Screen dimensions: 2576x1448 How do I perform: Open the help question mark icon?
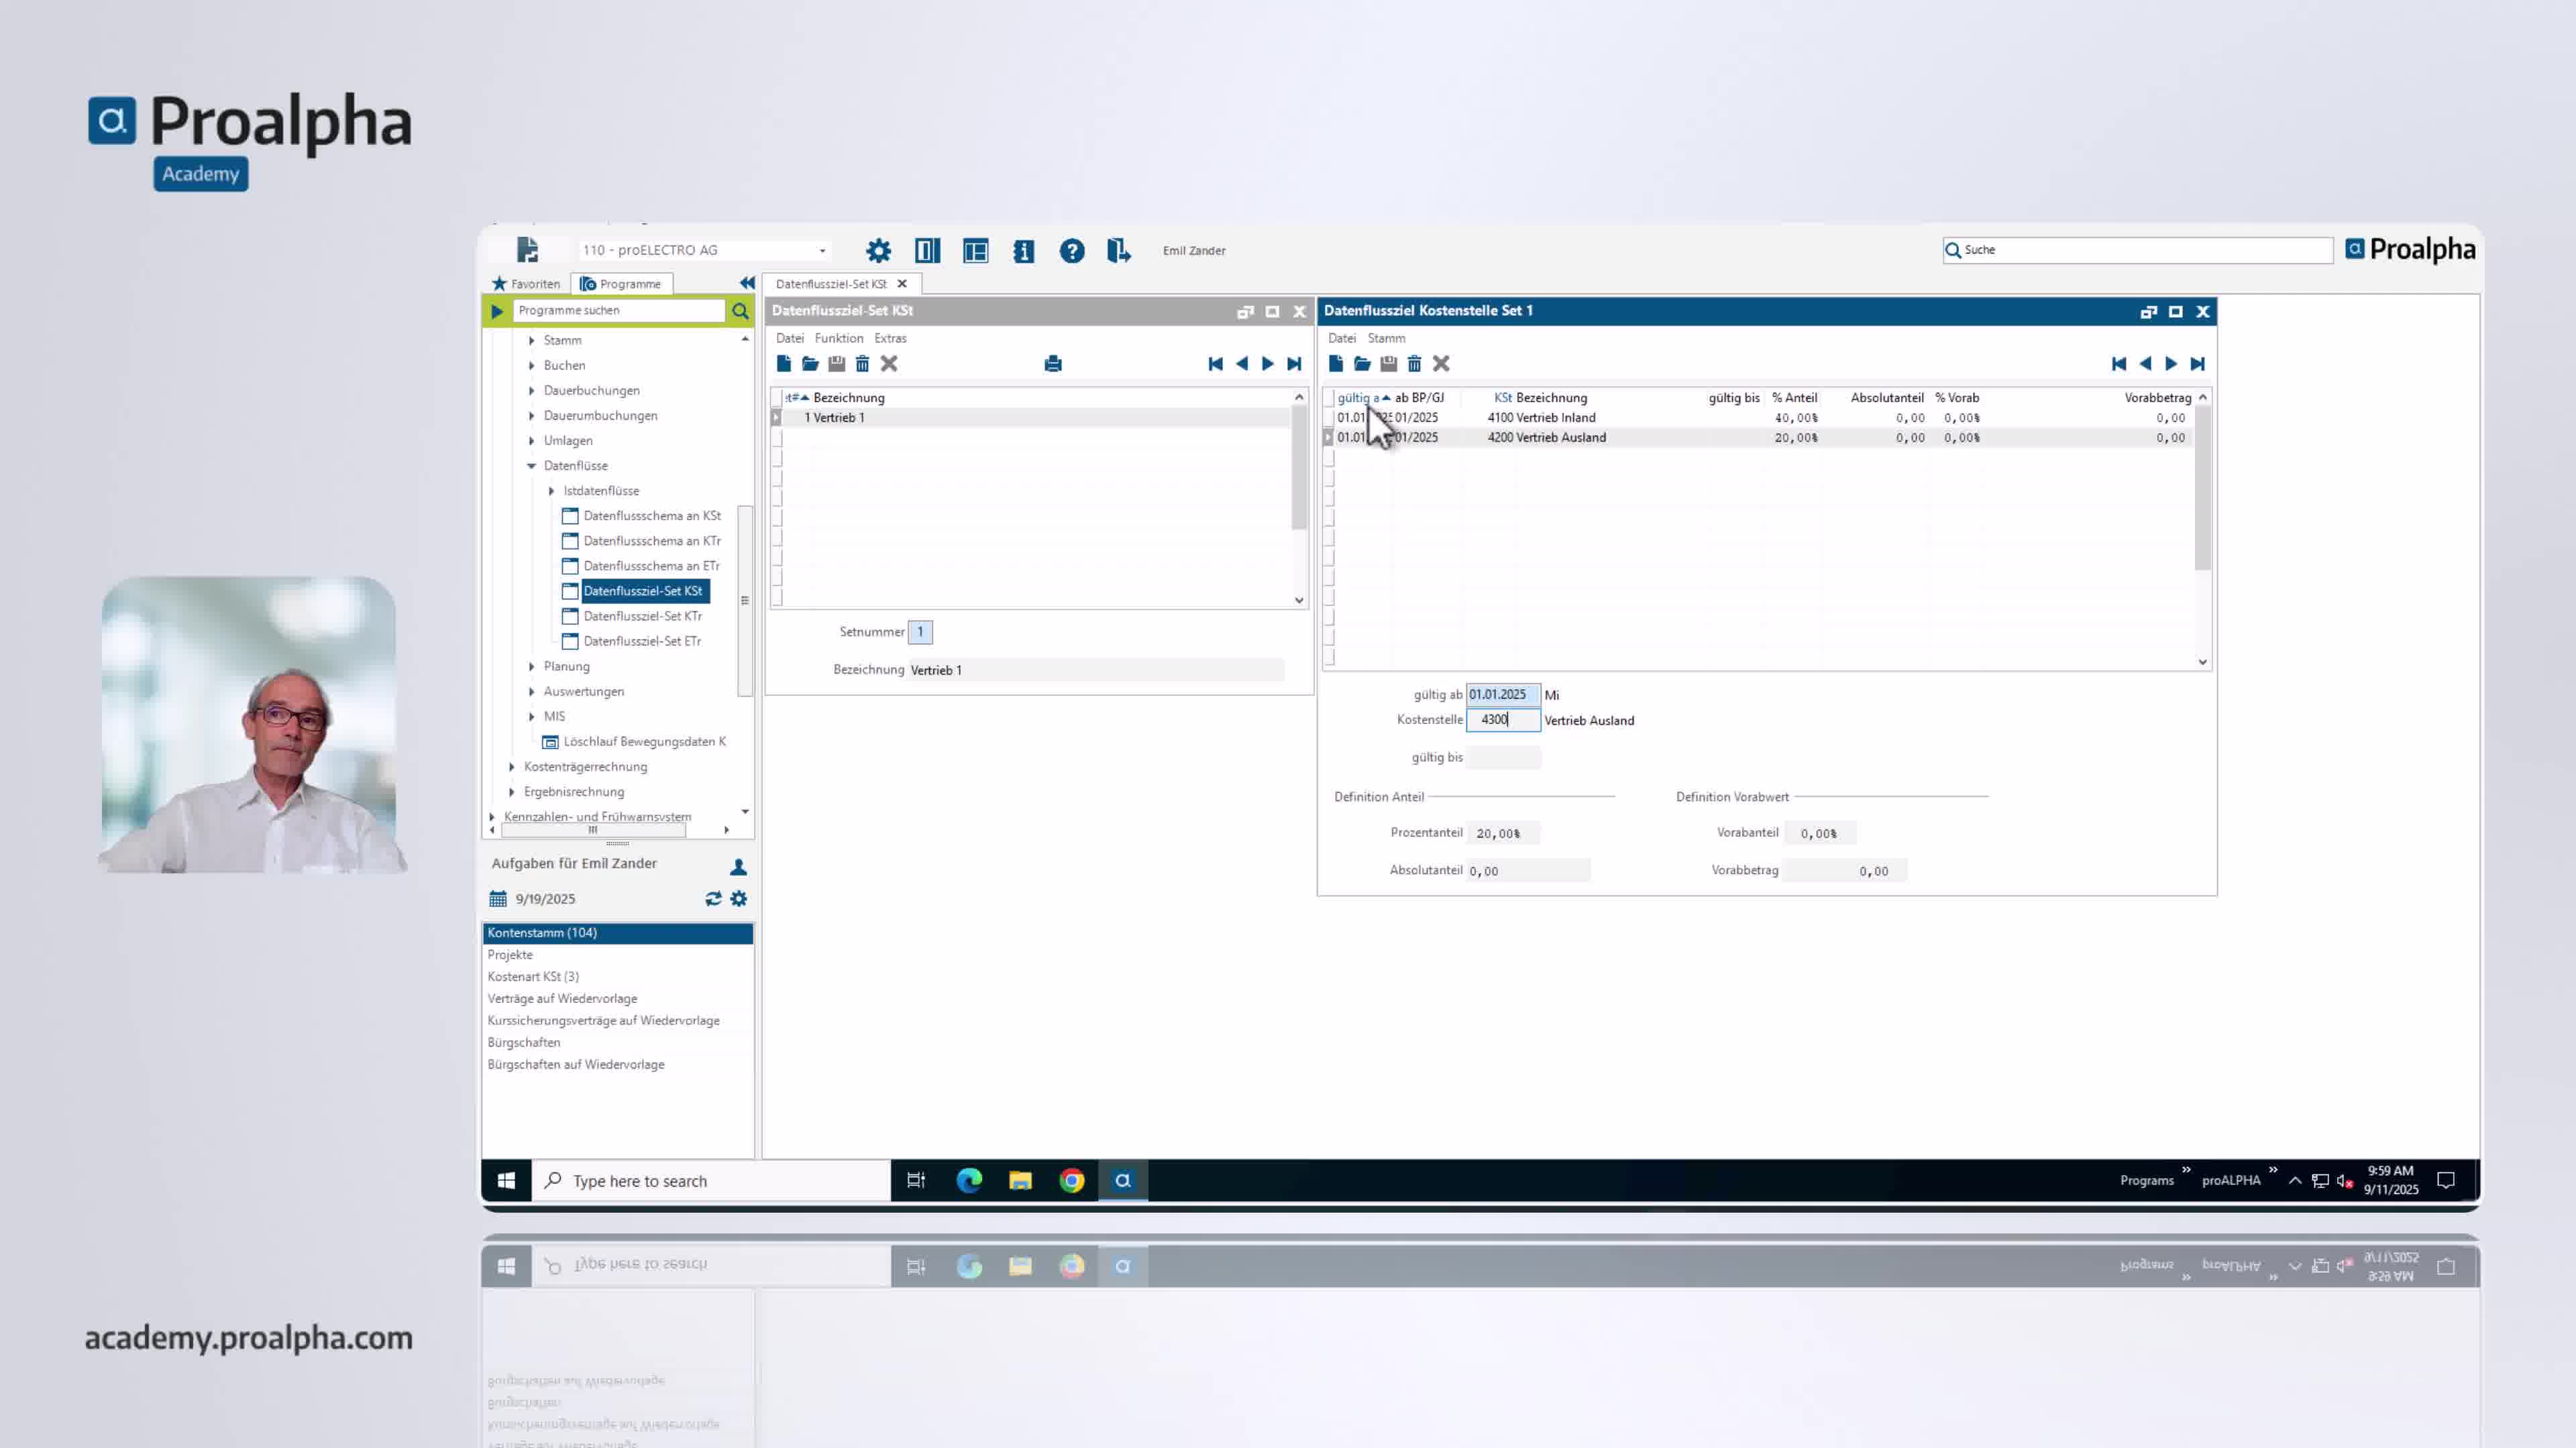(x=1071, y=251)
